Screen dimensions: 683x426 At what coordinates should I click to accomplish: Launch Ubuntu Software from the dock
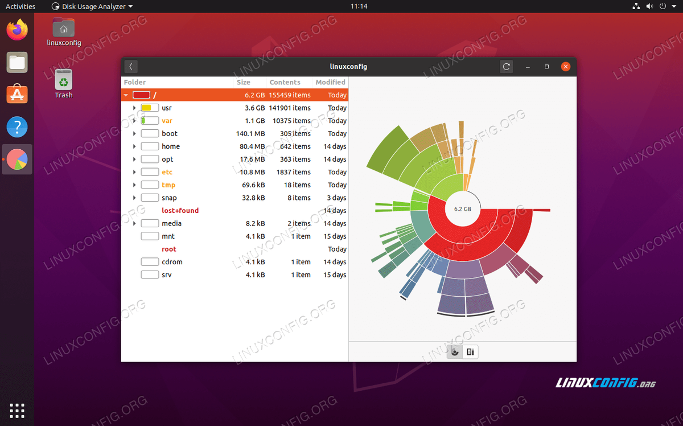(17, 95)
